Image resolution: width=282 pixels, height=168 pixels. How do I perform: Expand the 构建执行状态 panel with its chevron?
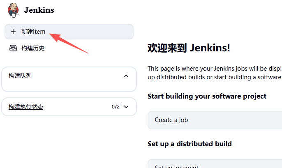pos(126,107)
